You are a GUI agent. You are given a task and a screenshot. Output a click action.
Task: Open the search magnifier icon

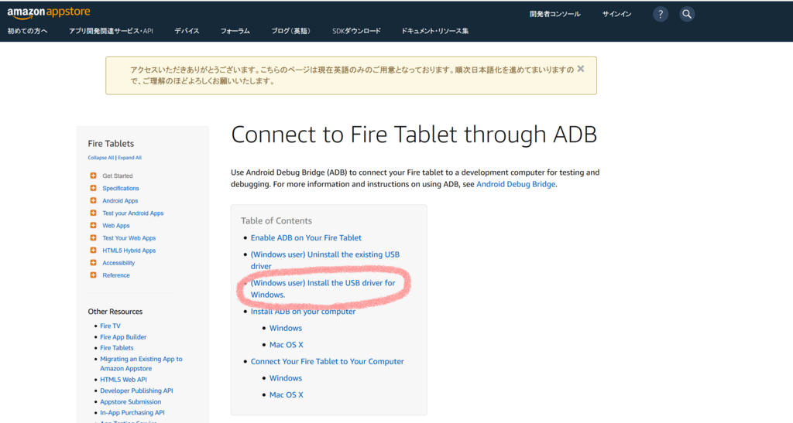(686, 14)
